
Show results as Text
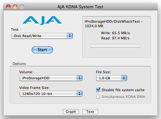point(90,112)
